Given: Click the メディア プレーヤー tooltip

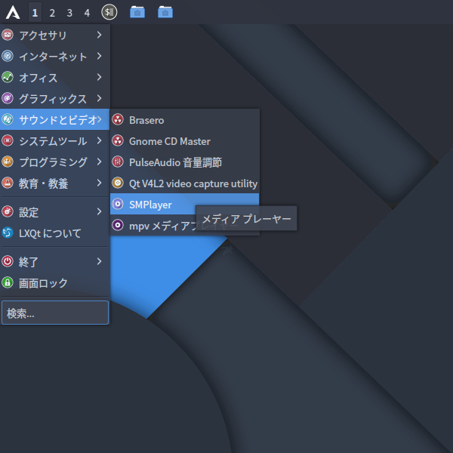Looking at the screenshot, I should [x=246, y=219].
